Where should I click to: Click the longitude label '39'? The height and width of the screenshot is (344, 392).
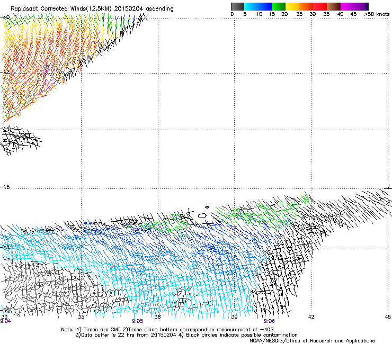pos(234,317)
